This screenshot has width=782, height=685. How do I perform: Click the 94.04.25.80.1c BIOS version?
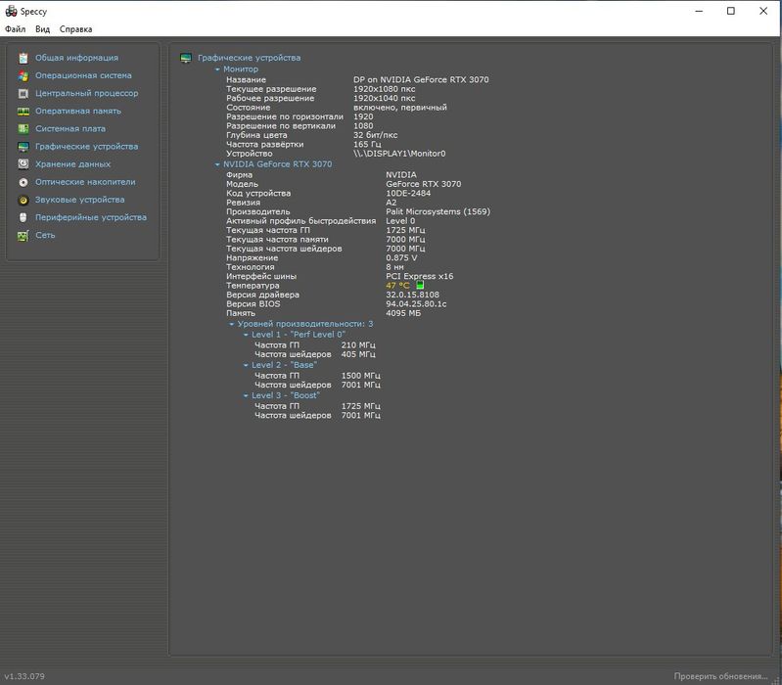click(416, 303)
